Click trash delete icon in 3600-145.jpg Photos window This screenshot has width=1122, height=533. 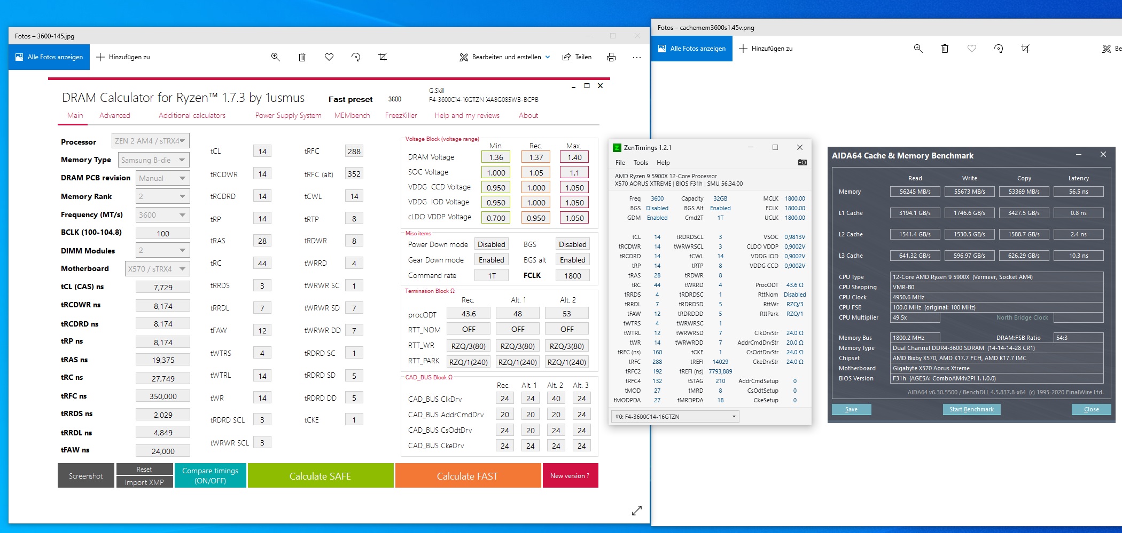pyautogui.click(x=302, y=57)
